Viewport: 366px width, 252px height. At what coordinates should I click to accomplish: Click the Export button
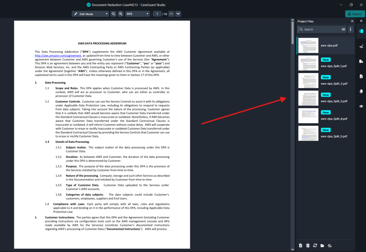tap(355, 14)
